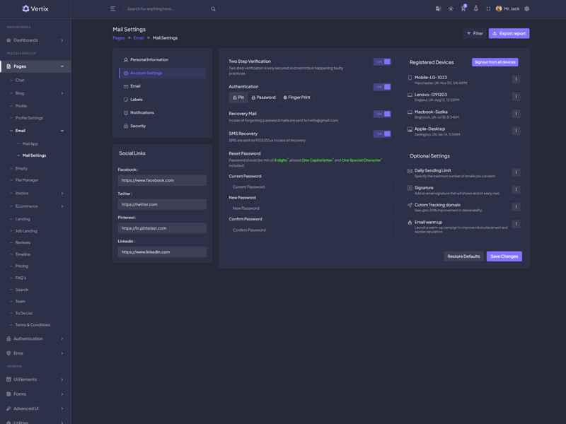The width and height of the screenshot is (566, 424).
Task: Open the settings gear beside Mr. Jack
Action: click(x=526, y=9)
